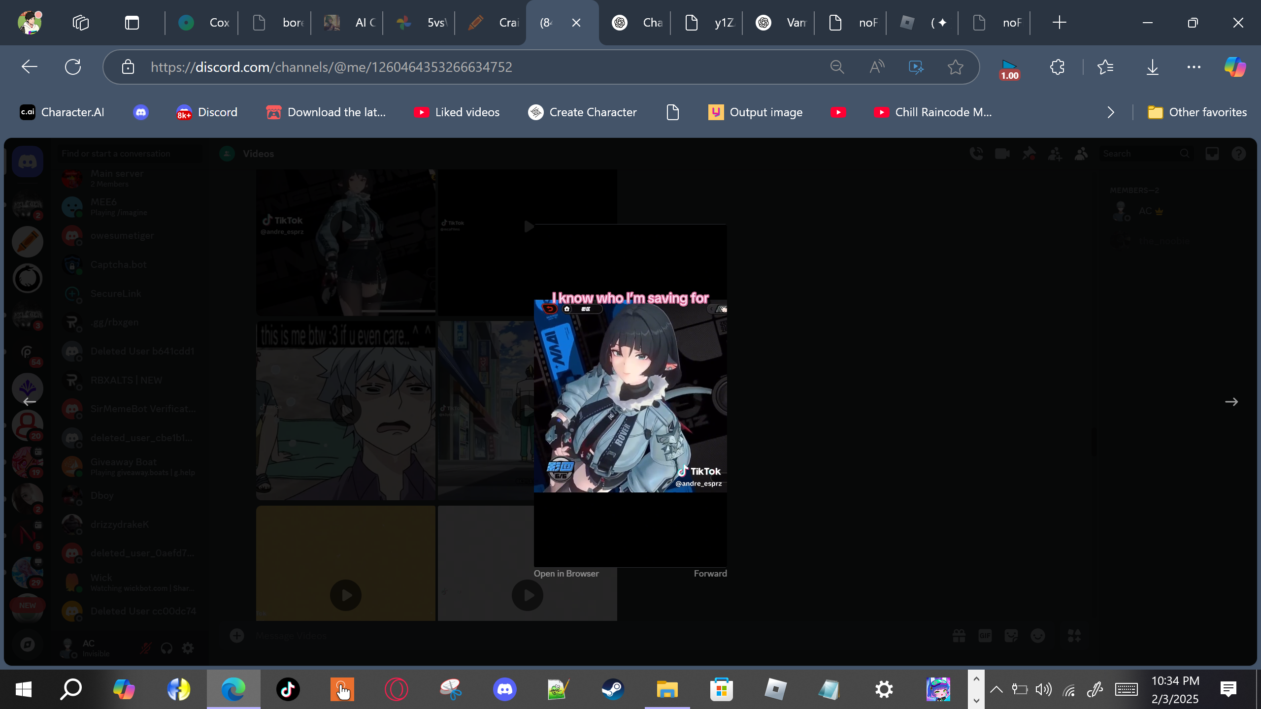Click Forward under the image
This screenshot has width=1261, height=709.
tap(710, 574)
